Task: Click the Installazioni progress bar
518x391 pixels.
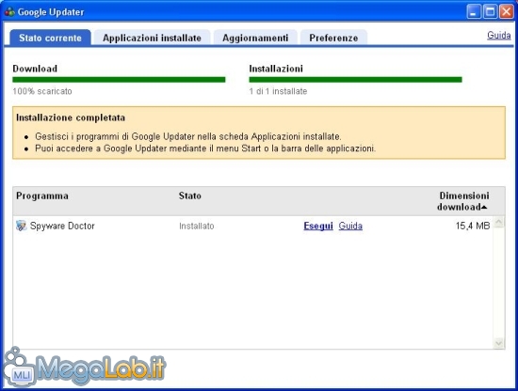Action: click(355, 80)
